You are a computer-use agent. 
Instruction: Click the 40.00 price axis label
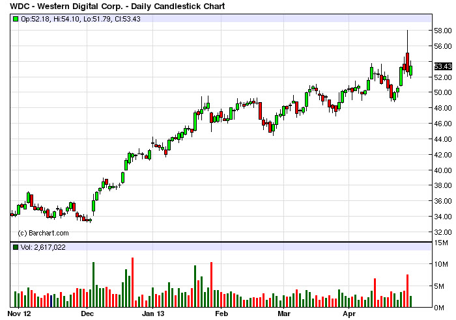click(x=442, y=170)
